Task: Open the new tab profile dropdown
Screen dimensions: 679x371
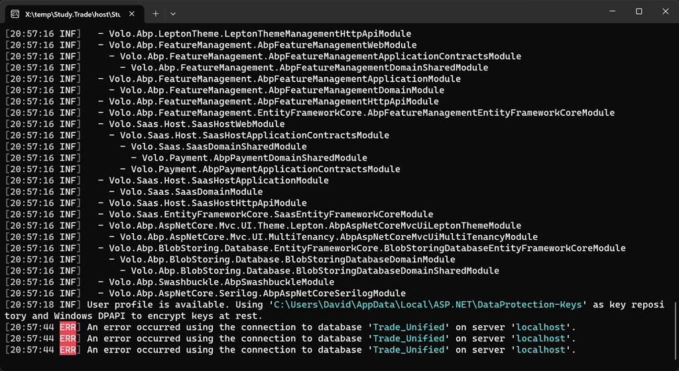Action: click(173, 14)
